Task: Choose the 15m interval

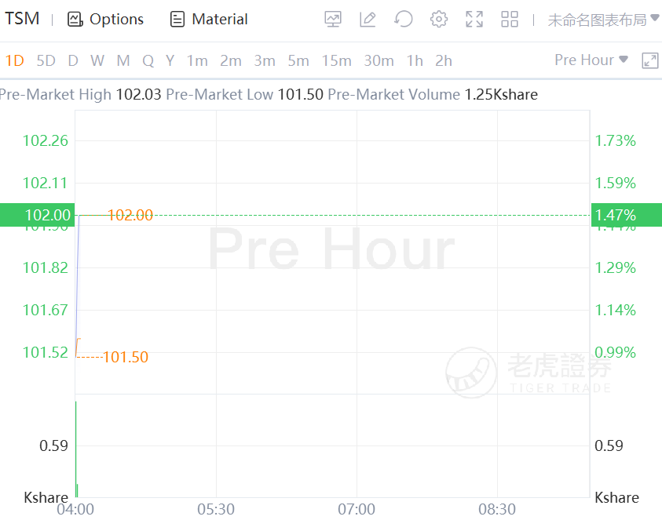Action: coord(336,60)
